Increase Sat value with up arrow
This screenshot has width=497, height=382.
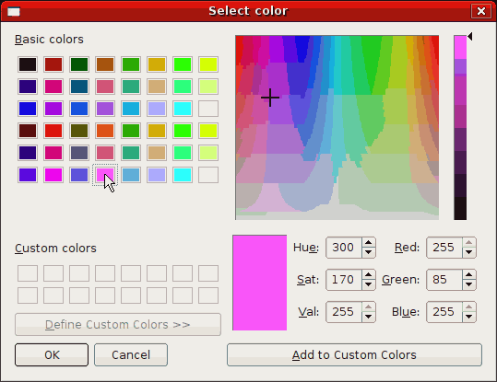click(368, 275)
